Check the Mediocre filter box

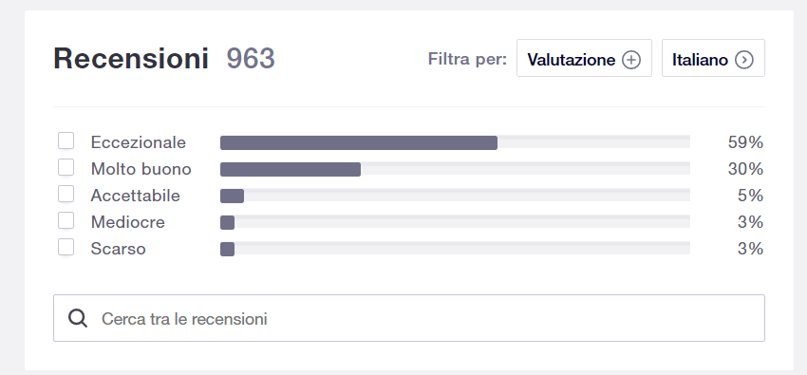tap(66, 220)
